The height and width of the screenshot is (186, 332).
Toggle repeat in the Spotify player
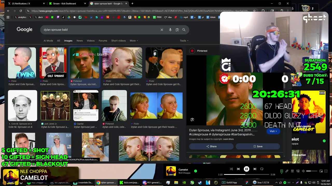262,169
